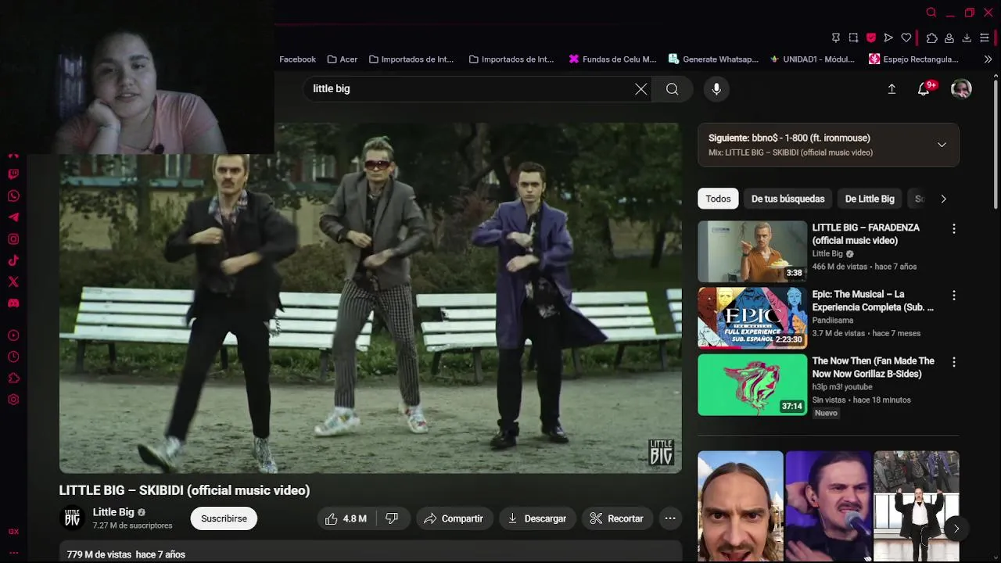Advance the Shorts shelf with the right arrow

tap(956, 529)
